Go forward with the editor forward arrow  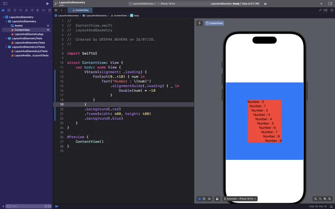[65, 10]
